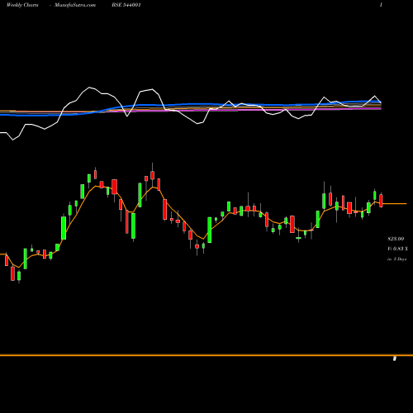Click the "1" label in top-right corner
Image resolution: width=413 pixels, height=413 pixels.
point(381,5)
